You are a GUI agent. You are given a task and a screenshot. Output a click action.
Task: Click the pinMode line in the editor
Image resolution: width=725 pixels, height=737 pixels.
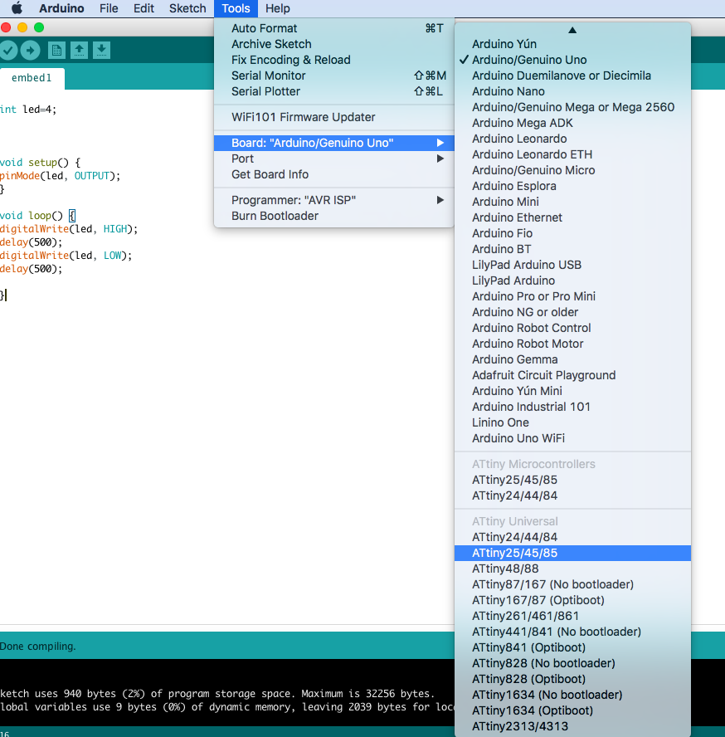click(61, 176)
